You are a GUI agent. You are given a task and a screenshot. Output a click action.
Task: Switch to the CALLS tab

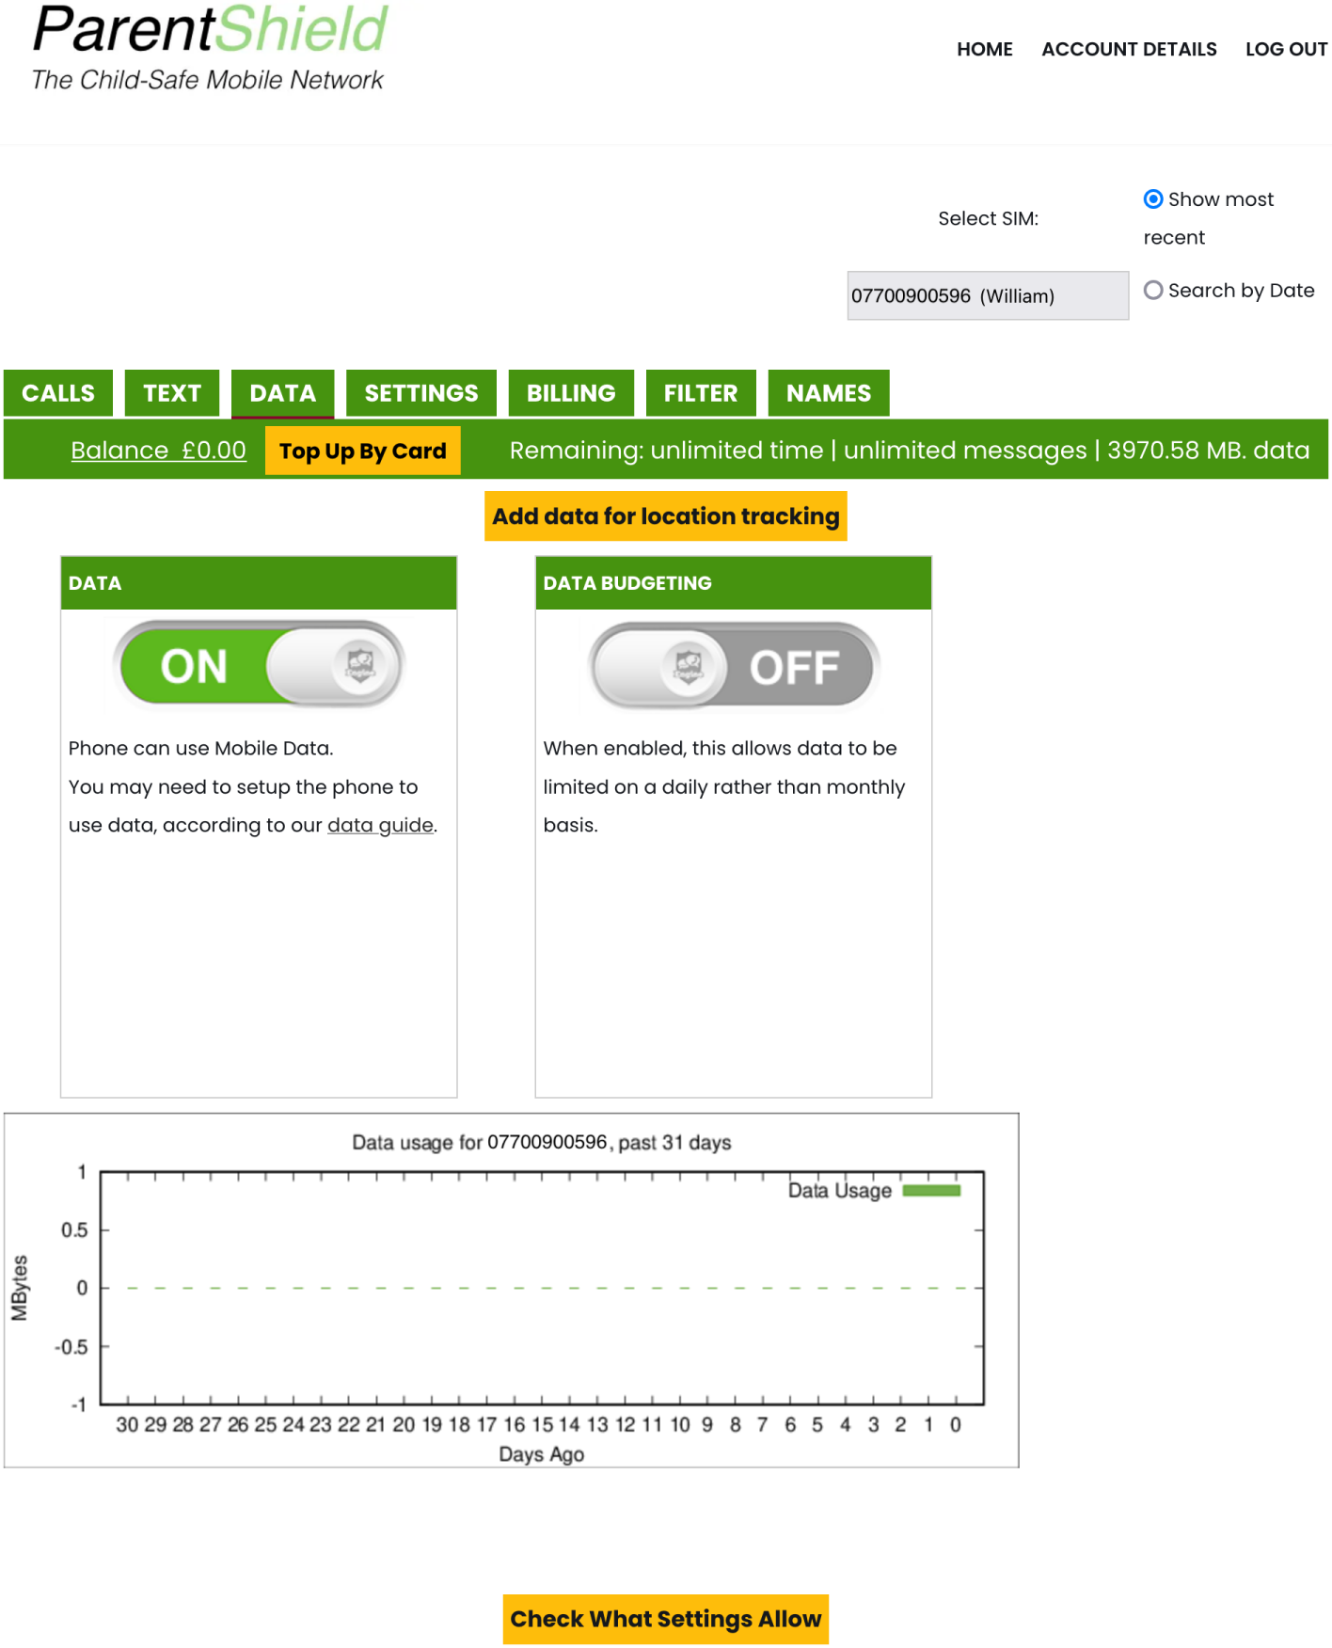point(58,393)
